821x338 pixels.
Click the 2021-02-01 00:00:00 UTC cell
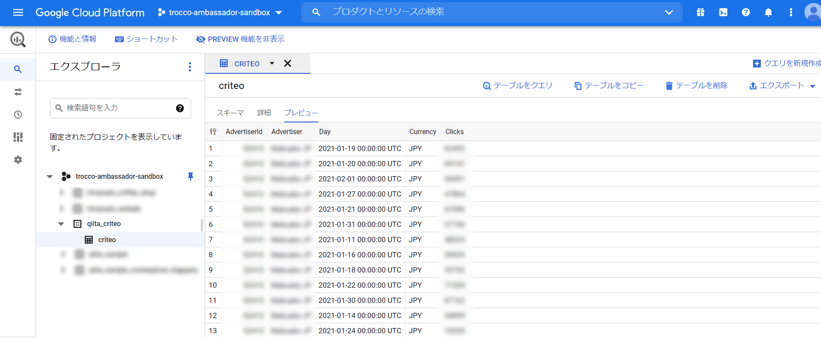(360, 179)
